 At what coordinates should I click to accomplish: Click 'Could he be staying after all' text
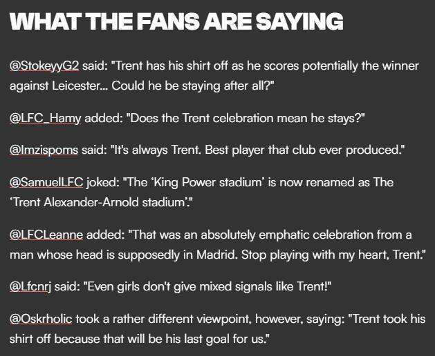click(193, 86)
